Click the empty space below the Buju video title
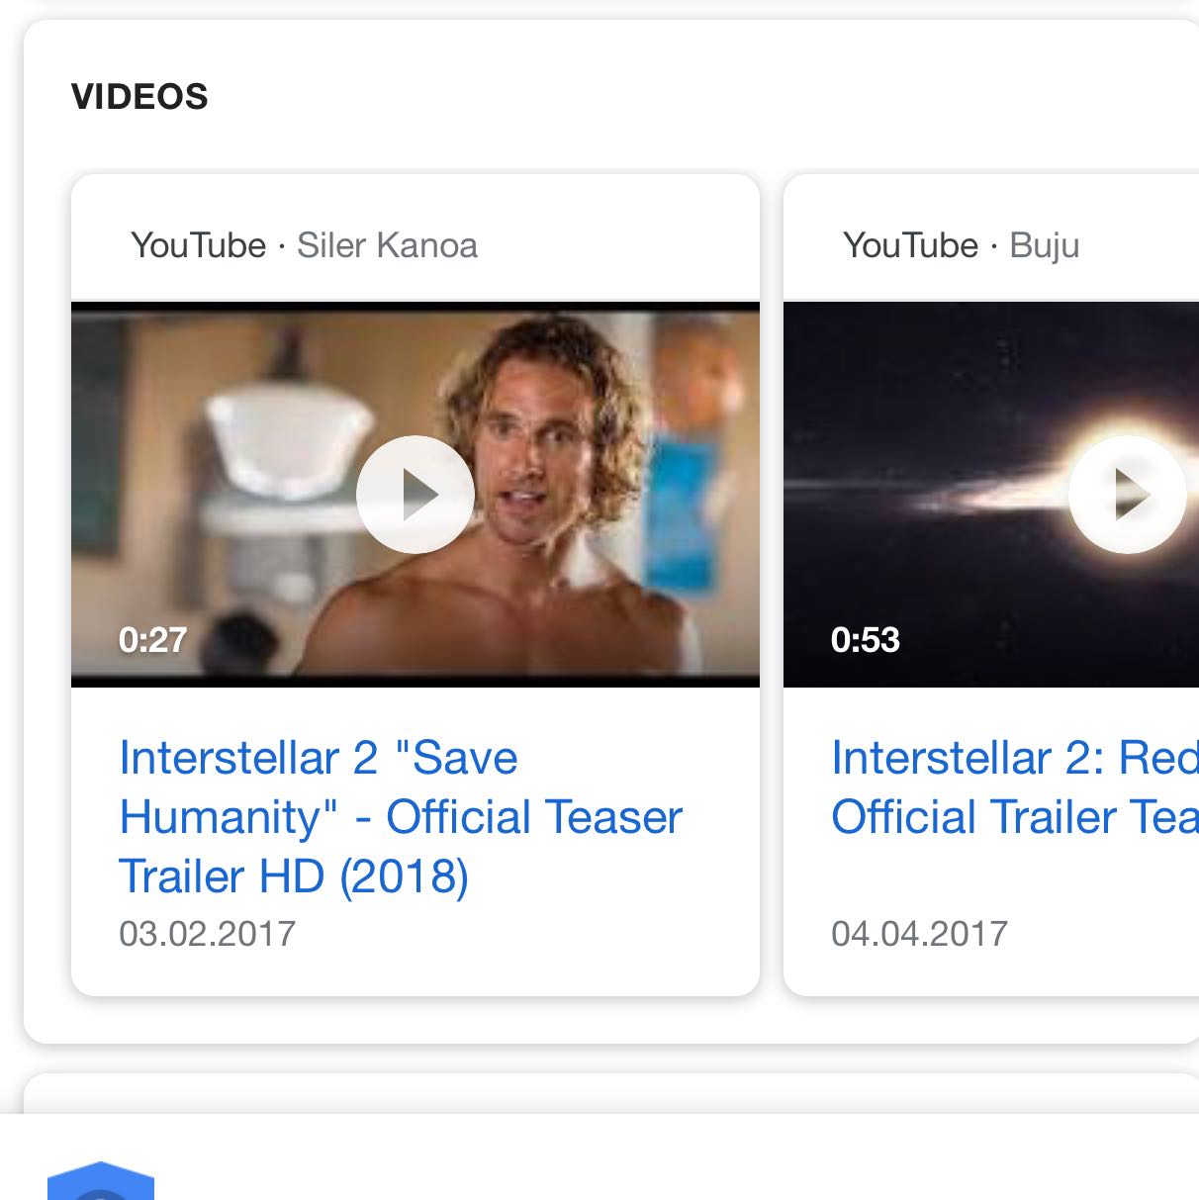This screenshot has width=1199, height=1200. click(989, 876)
